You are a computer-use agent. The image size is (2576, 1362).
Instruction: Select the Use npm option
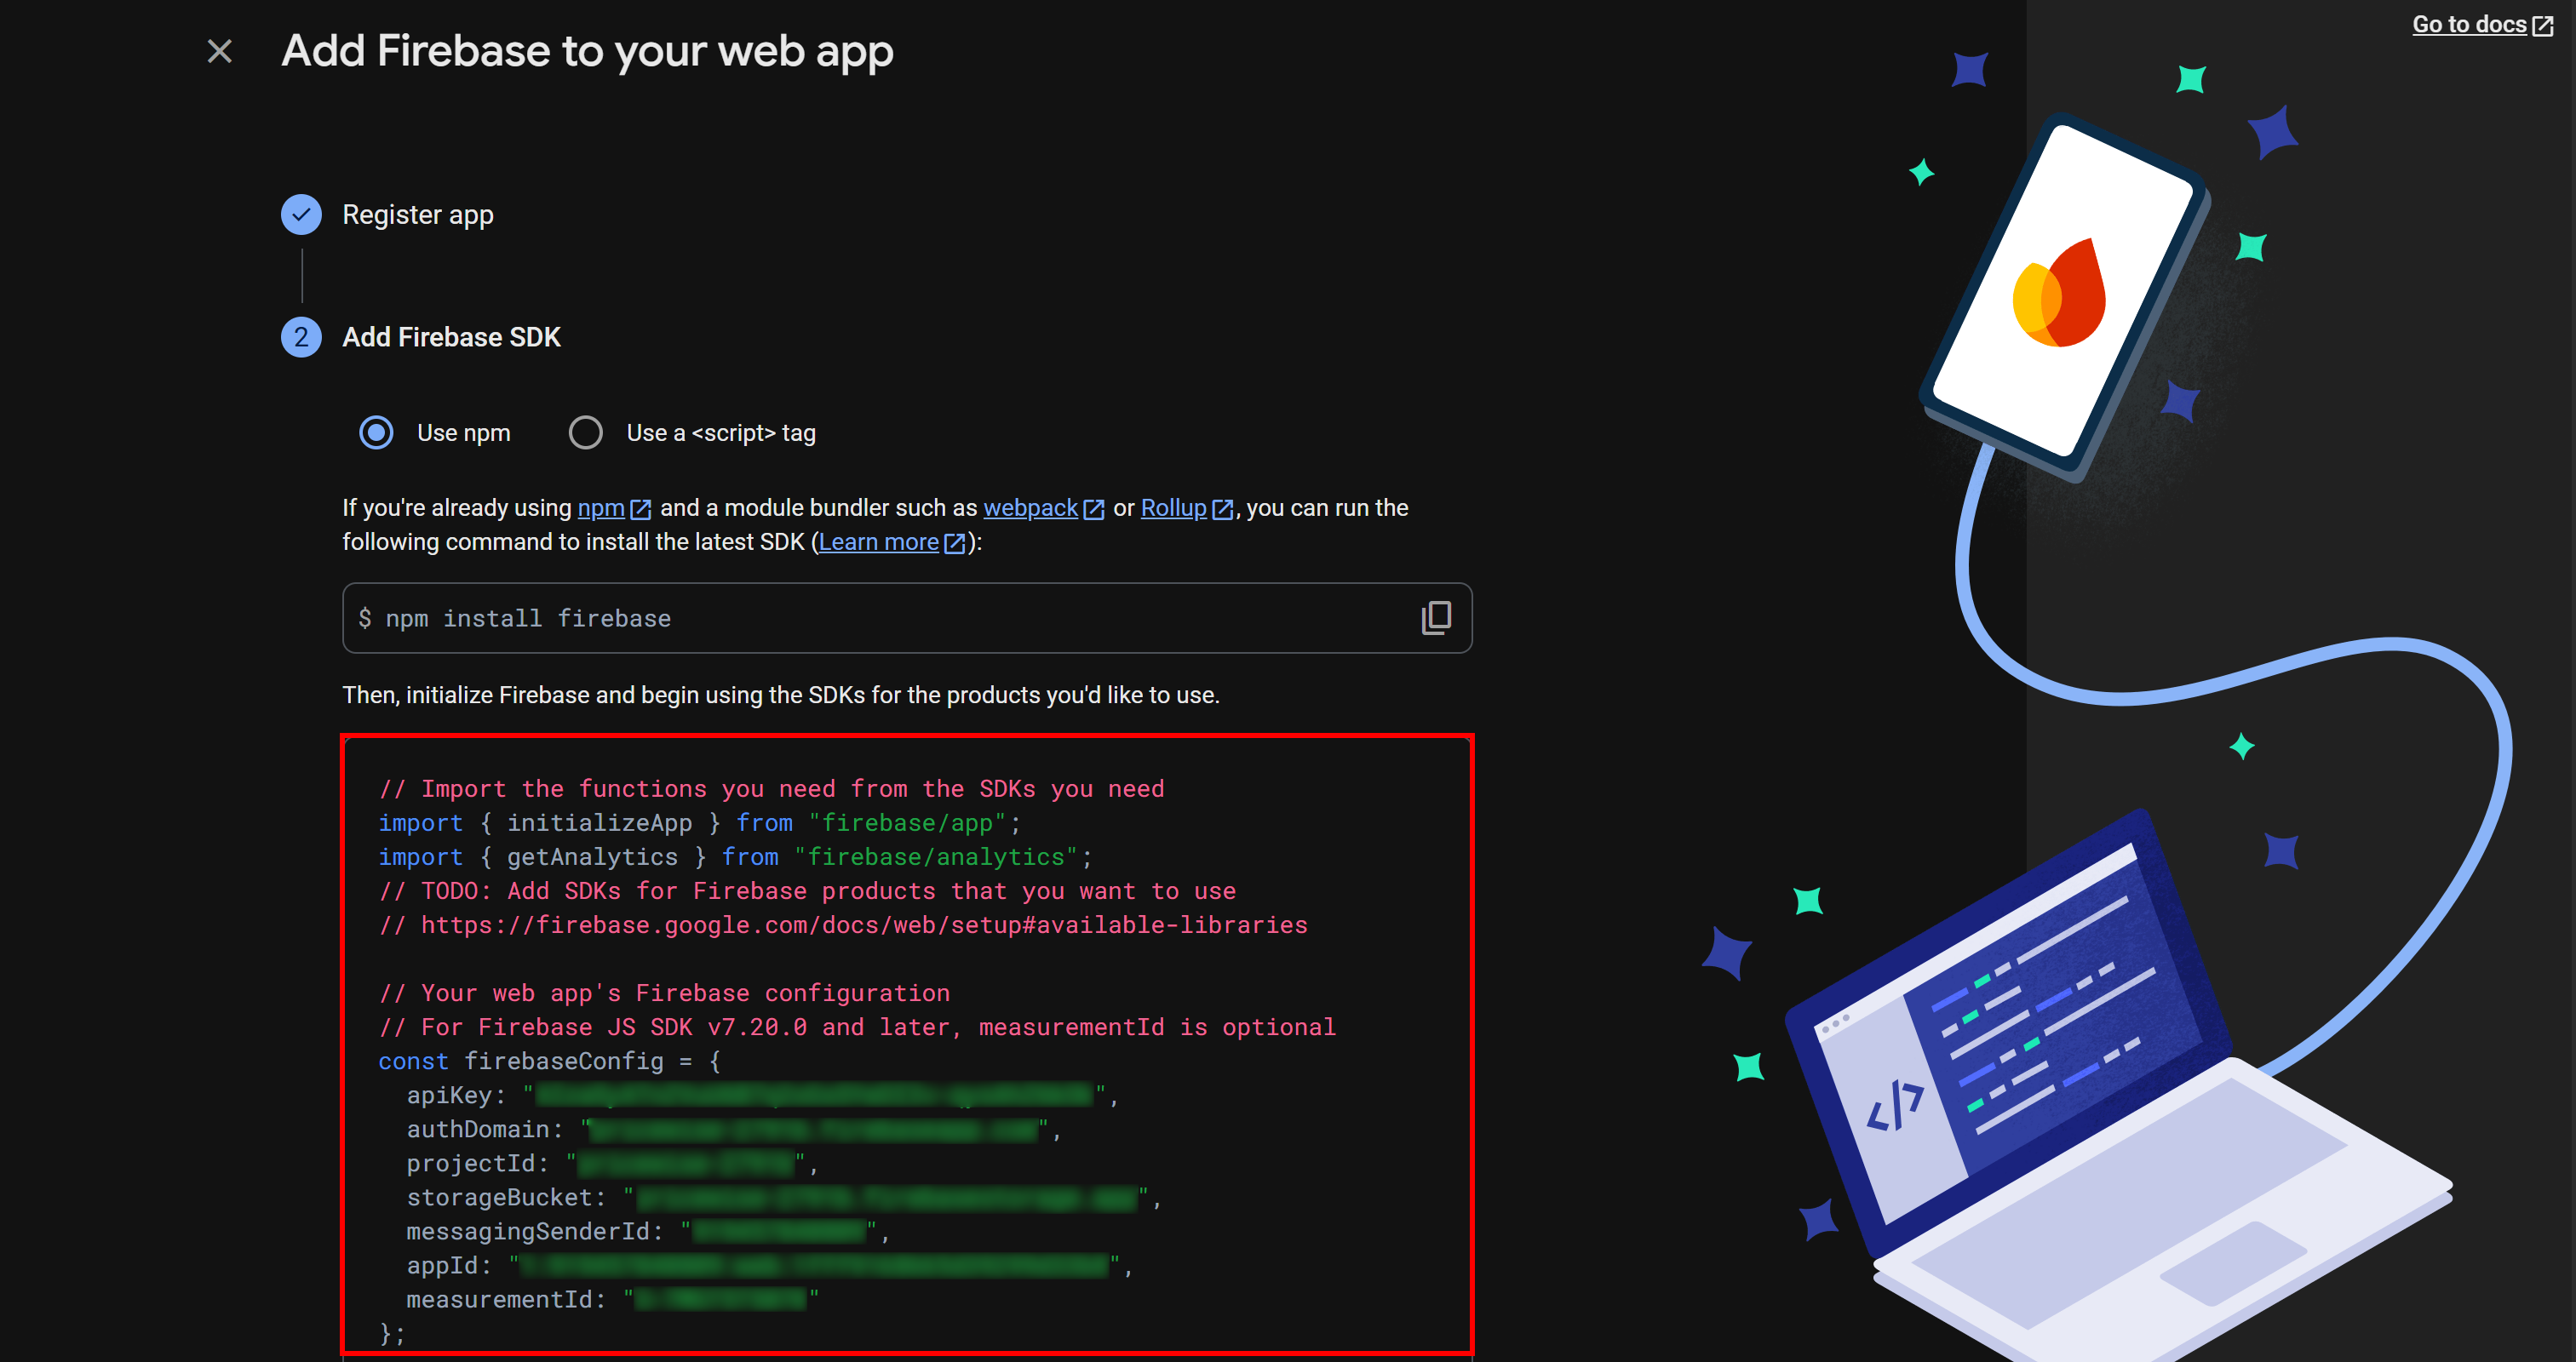point(376,432)
